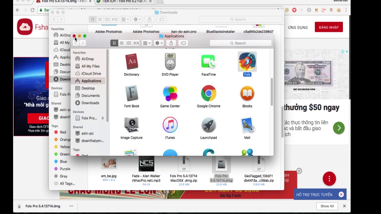The image size is (381, 214).
Task: Open the iTunes app icon
Action: pos(170,125)
